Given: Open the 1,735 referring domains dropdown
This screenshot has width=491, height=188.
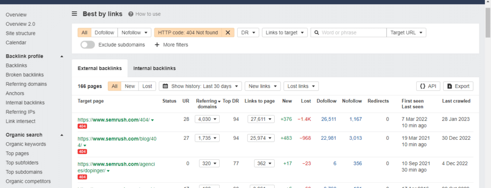Looking at the screenshot, I should coord(207,138).
